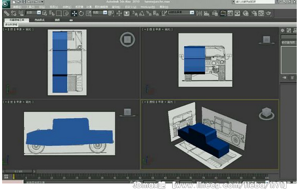This screenshot has height=194, width=302.
Task: Open the first menu bar item (Edit)
Action: pos(17,7)
